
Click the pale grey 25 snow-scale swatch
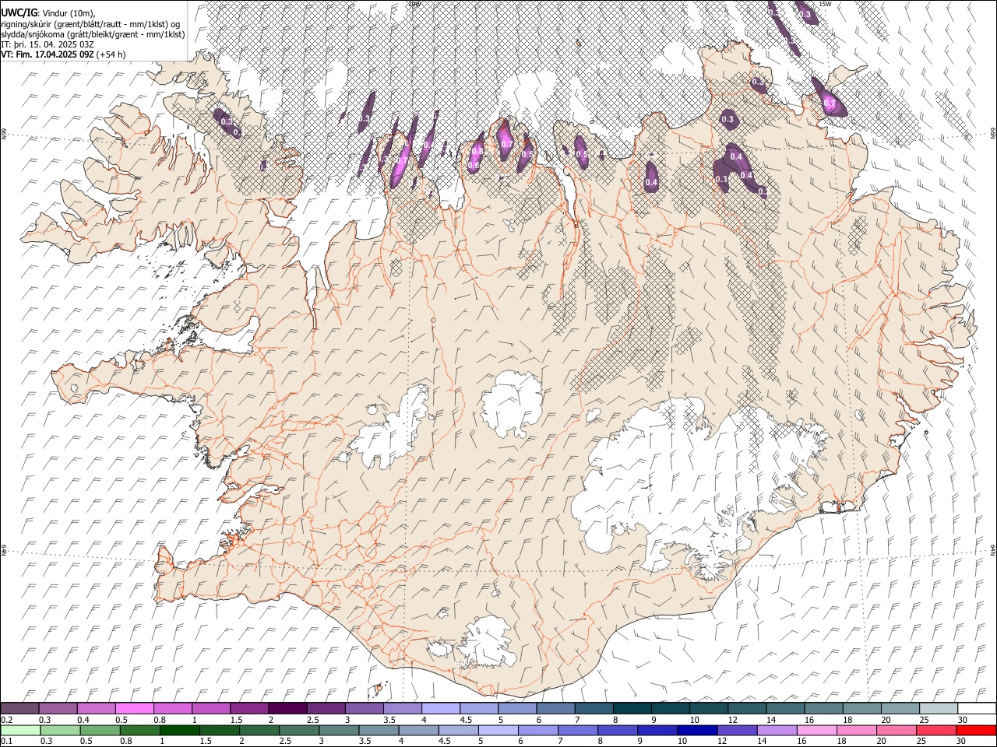[x=938, y=708]
